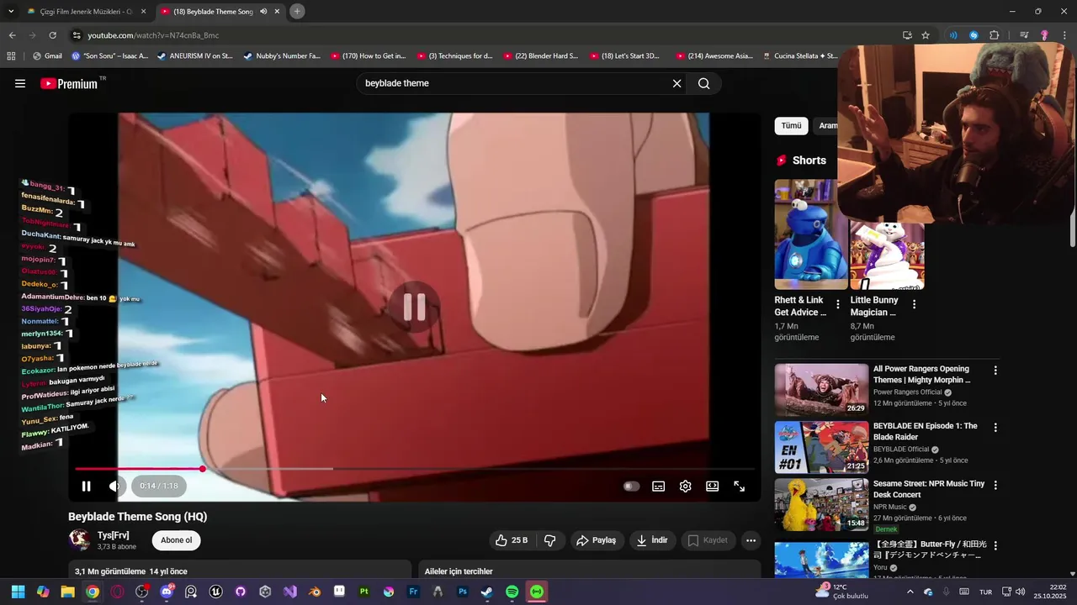The image size is (1077, 605).
Task: Share the video with Paylaş
Action: pos(596,540)
